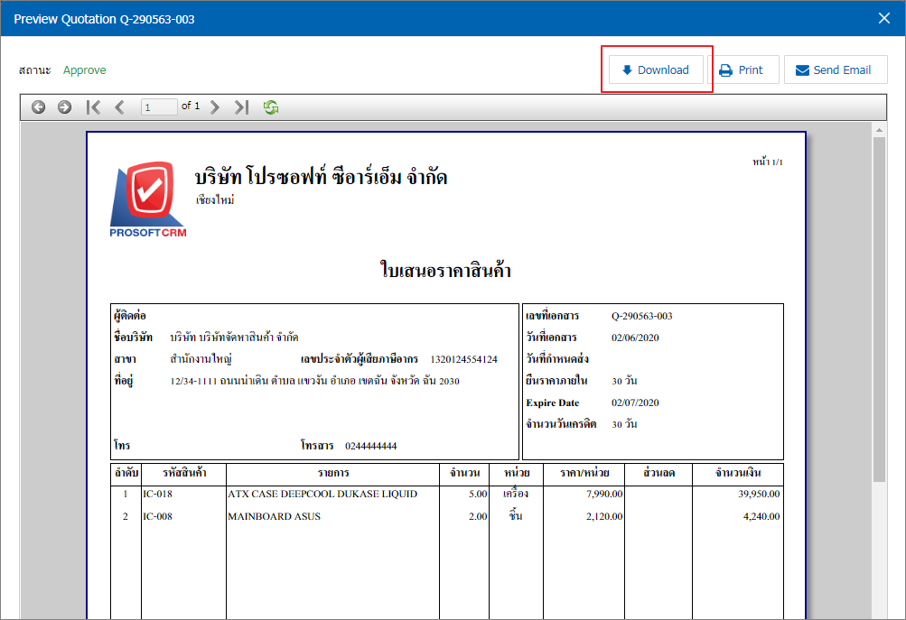Click quantity 5.00

pyautogui.click(x=478, y=494)
